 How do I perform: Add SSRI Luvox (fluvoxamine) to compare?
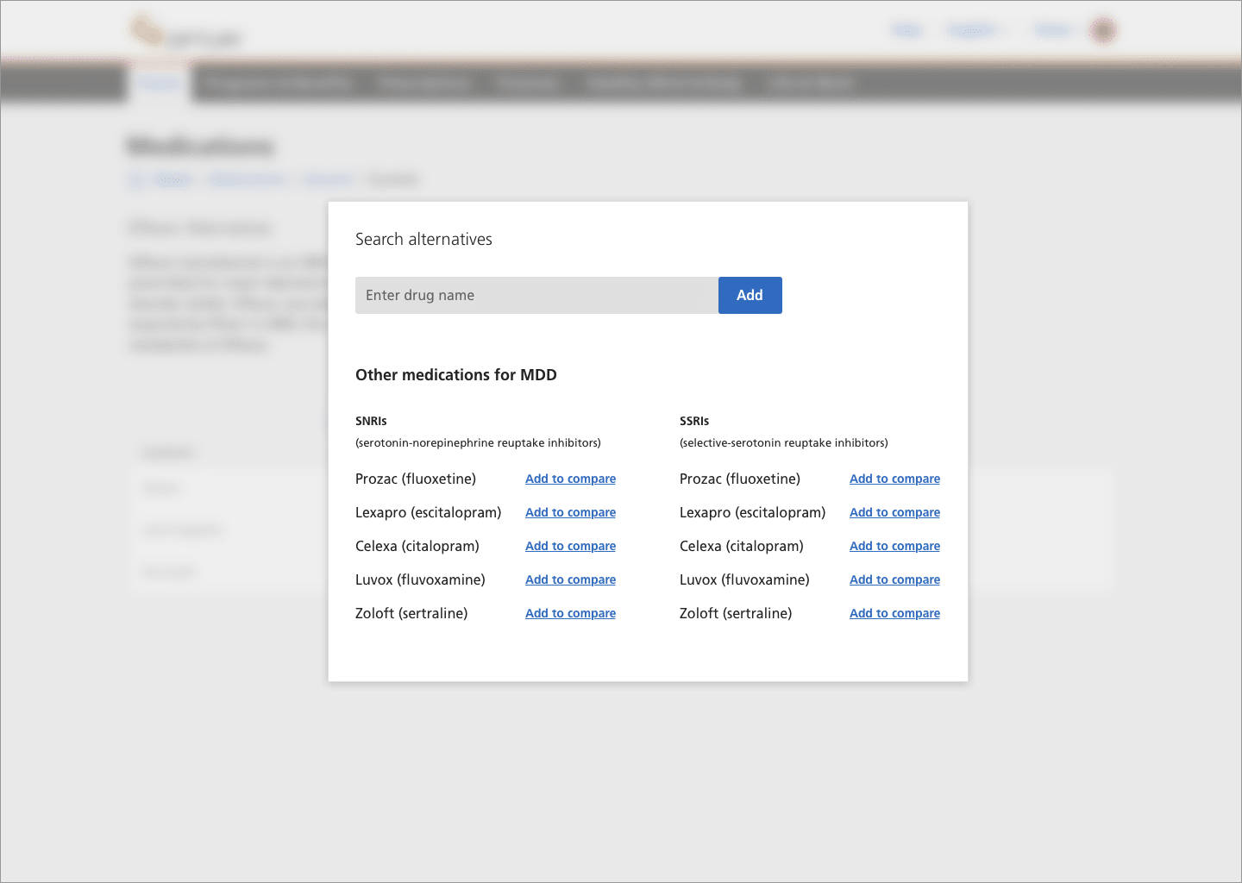[894, 579]
